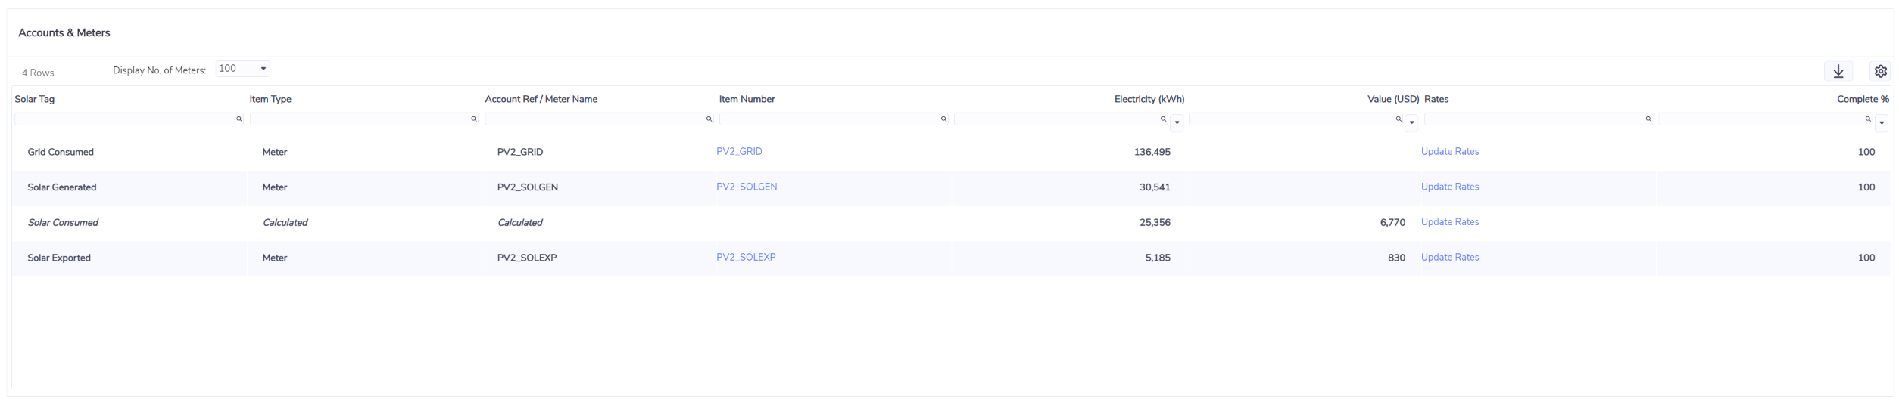
Task: Expand Electricity (kWh) filter operator dropdown
Action: click(x=1177, y=122)
